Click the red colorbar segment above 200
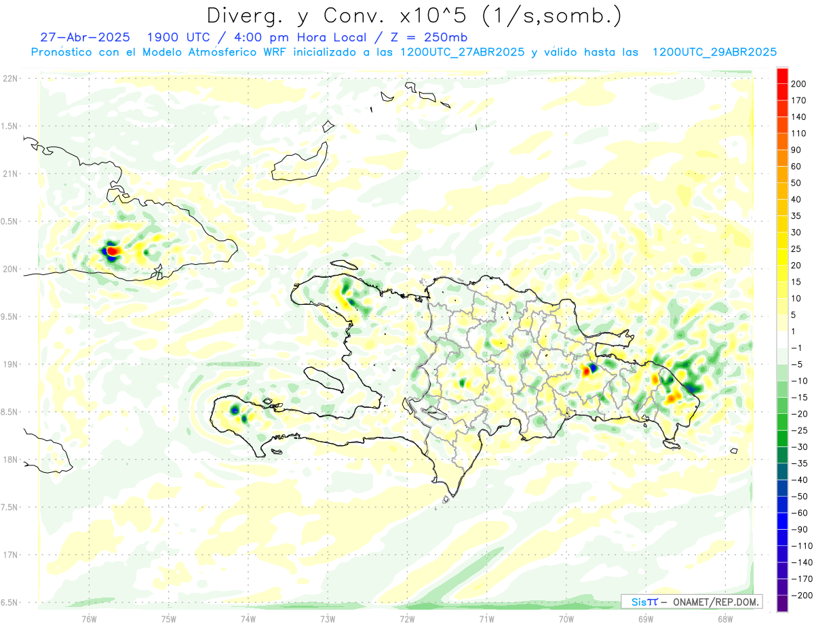The width and height of the screenshot is (814, 628). (x=783, y=76)
